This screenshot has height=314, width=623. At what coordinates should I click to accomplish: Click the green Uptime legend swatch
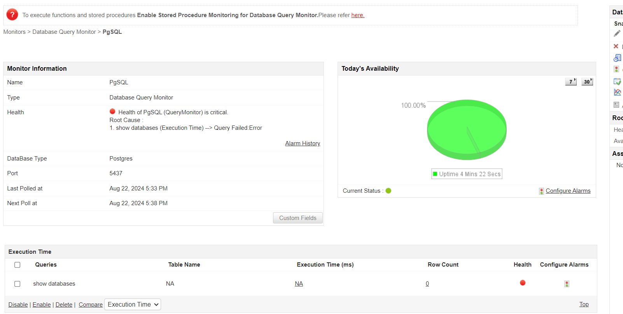(435, 174)
